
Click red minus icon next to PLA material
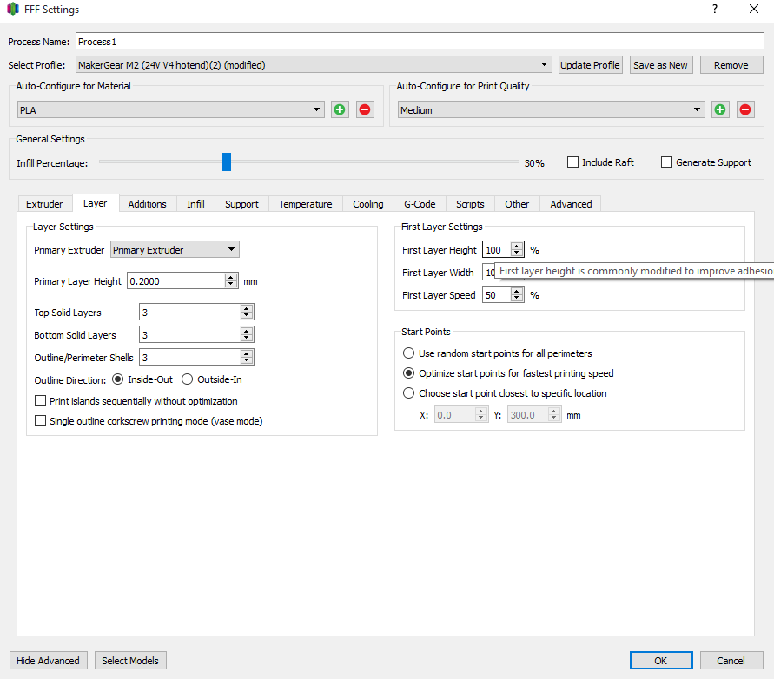(x=365, y=110)
